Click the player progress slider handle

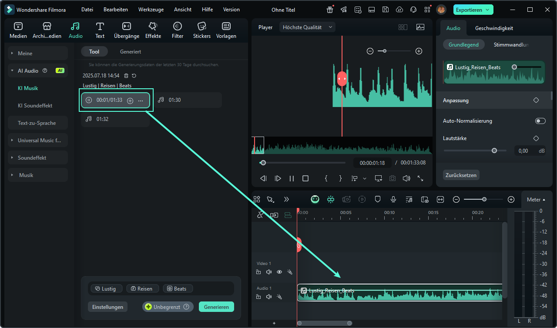click(263, 163)
